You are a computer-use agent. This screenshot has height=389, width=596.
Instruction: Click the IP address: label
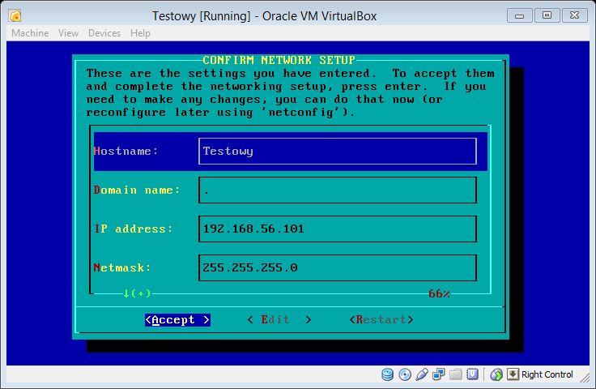[134, 229]
